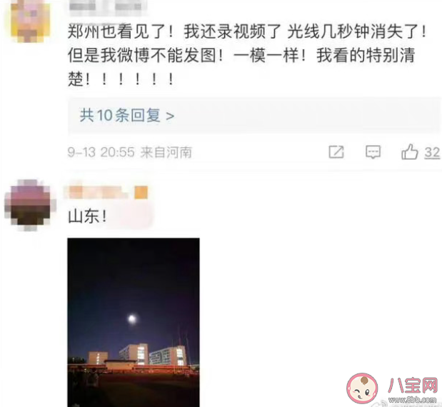This screenshot has width=442, height=407.
Task: Click the repost icon under Zhengzhou comment
Action: coord(336,152)
